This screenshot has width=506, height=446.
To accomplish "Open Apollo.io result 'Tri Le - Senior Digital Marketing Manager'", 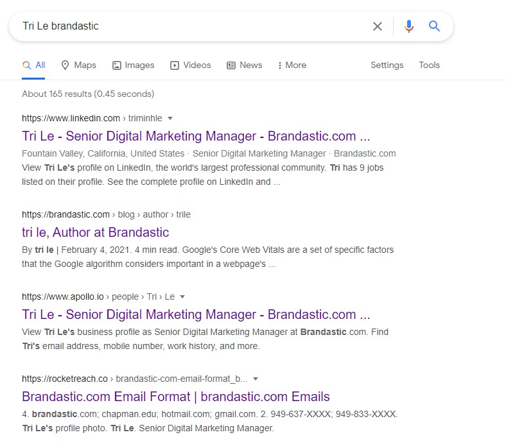I will 196,314.
